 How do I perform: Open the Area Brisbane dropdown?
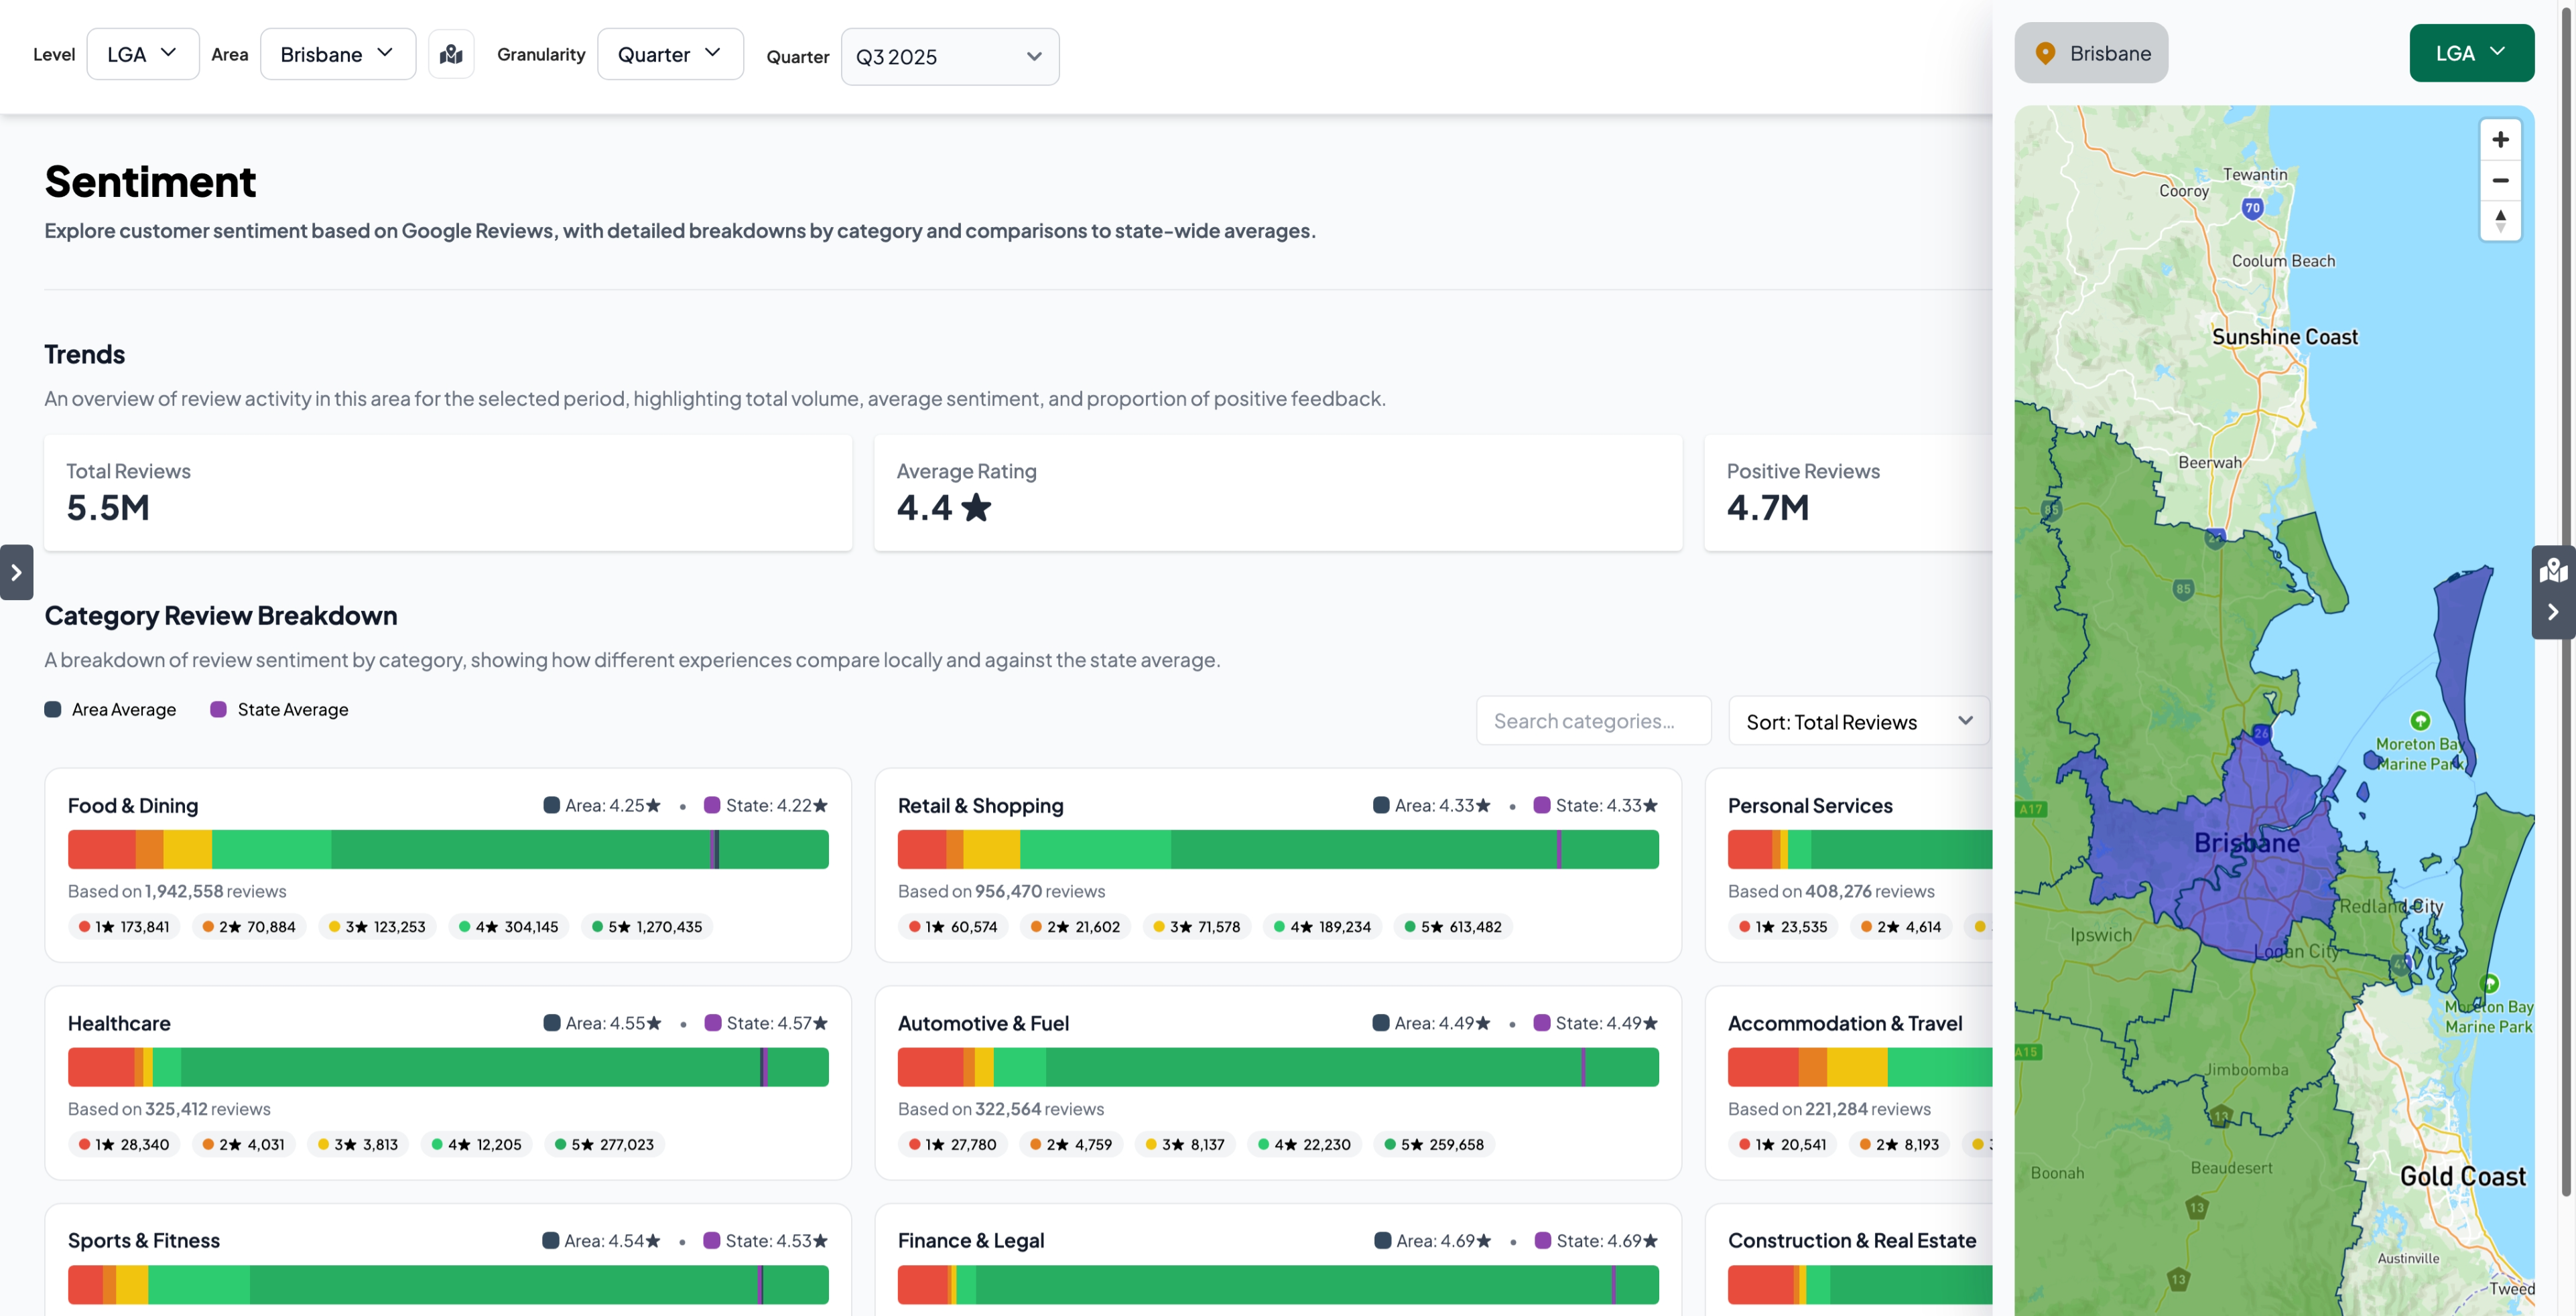337,54
